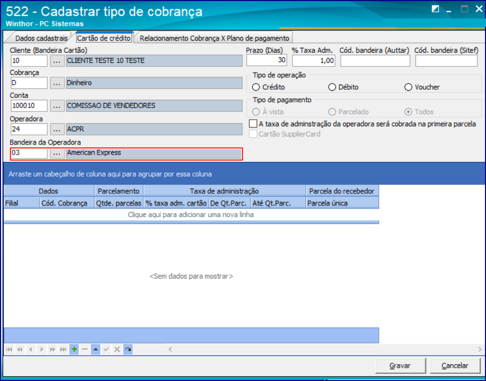Confirm edit with checkmark icon
The width and height of the screenshot is (486, 381).
(106, 350)
